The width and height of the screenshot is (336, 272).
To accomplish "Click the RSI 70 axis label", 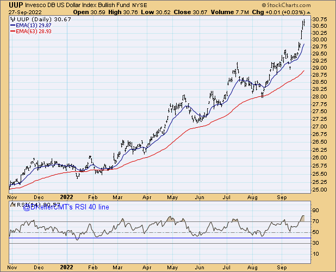I will pyautogui.click(x=316, y=221).
